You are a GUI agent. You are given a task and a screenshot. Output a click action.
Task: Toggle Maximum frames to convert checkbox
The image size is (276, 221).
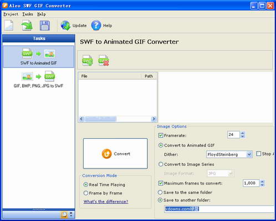coord(161,183)
